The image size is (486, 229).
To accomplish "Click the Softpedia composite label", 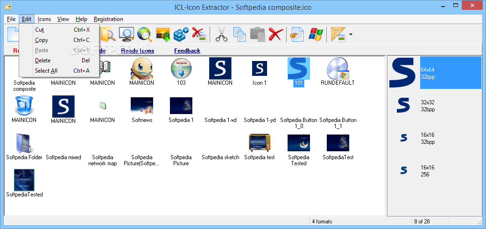I will pos(24,86).
